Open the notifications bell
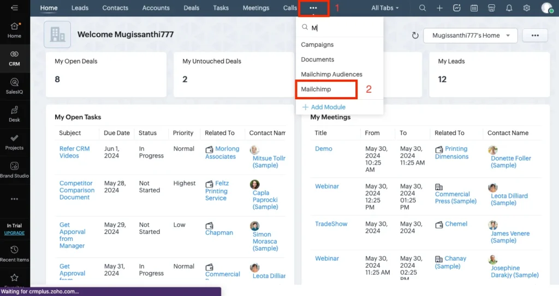This screenshot has width=559, height=296. pos(509,8)
